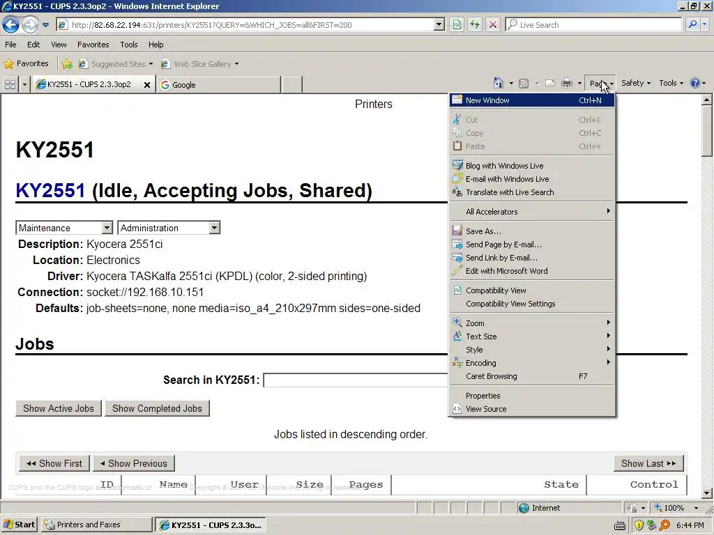This screenshot has height=535, width=714.
Task: Open the Suggested Sites link
Action: tap(116, 64)
